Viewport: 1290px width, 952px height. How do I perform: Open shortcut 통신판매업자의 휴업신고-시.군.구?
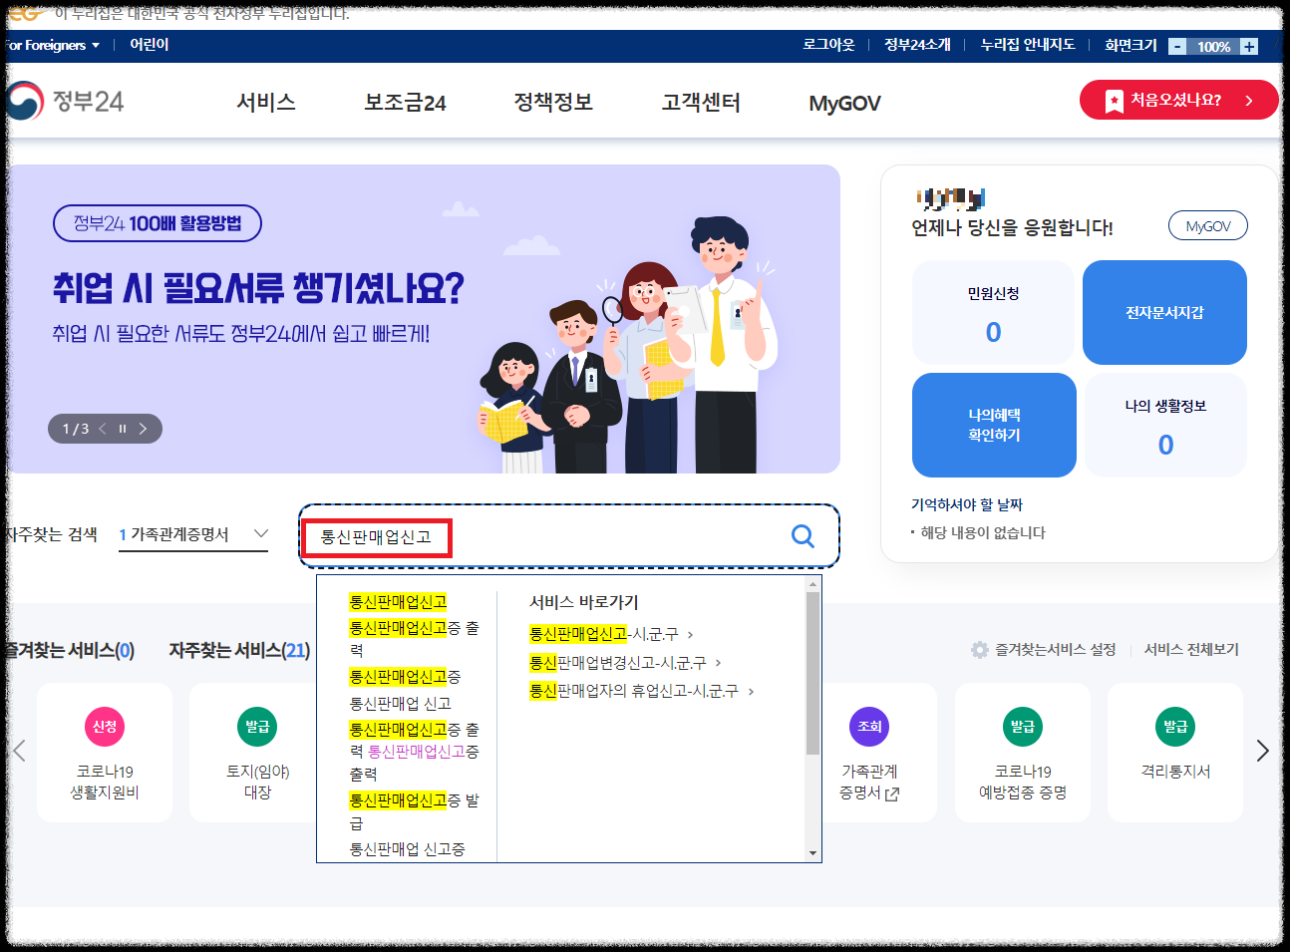pyautogui.click(x=641, y=691)
